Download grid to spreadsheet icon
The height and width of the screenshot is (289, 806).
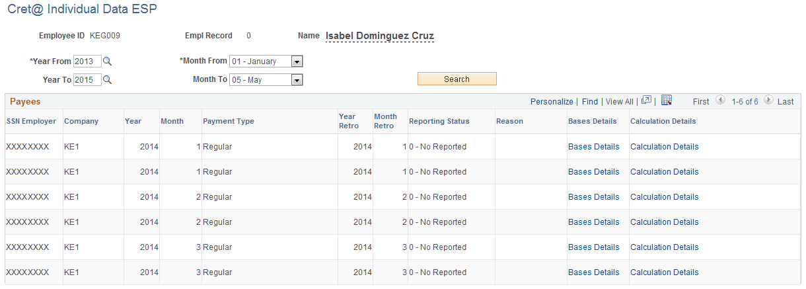click(x=667, y=101)
